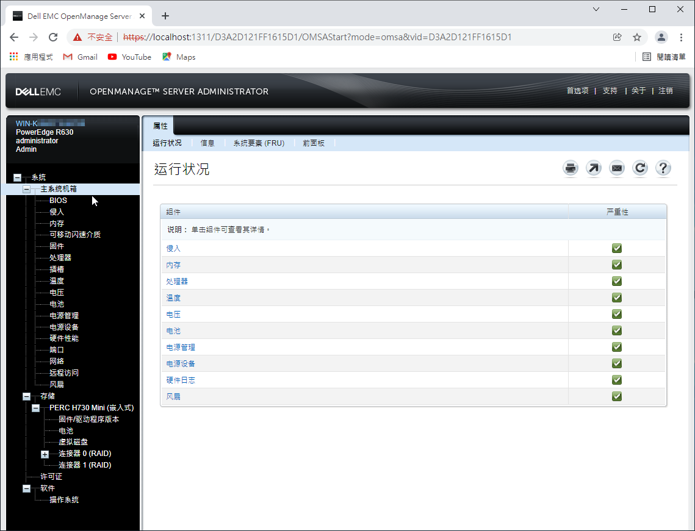Close the Dell EMC OpenManage tab
This screenshot has width=695, height=531.
[x=142, y=16]
